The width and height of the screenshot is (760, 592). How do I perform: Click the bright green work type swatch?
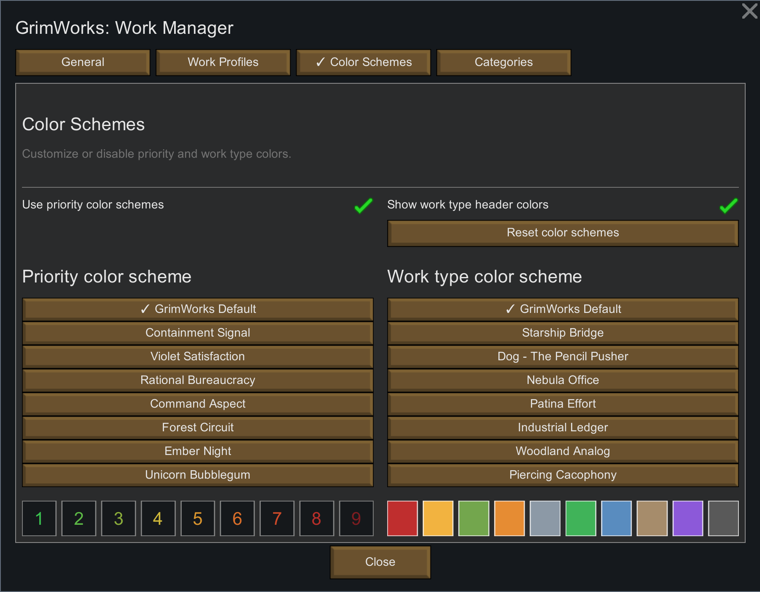[x=581, y=518]
